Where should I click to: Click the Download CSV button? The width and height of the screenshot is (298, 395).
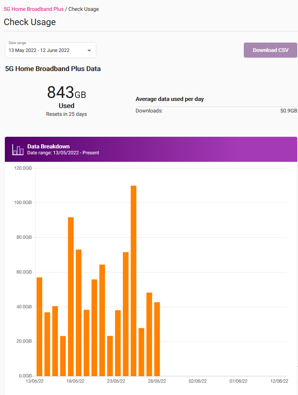[x=270, y=50]
